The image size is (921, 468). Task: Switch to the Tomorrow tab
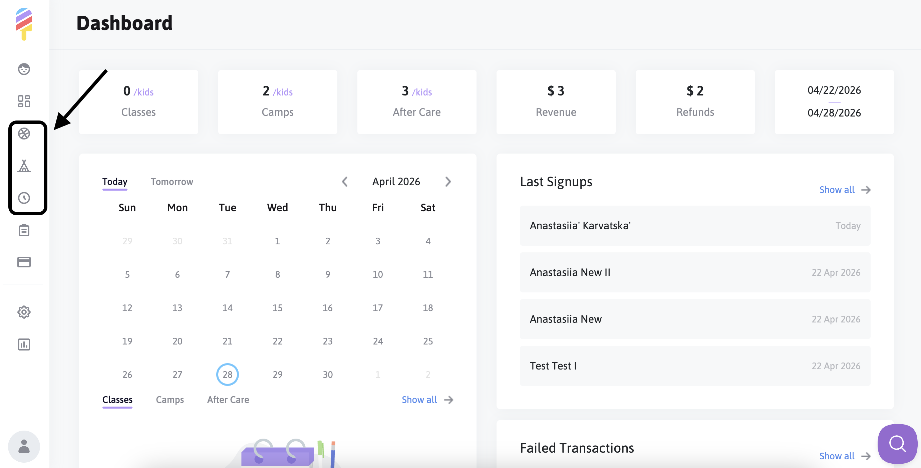172,182
